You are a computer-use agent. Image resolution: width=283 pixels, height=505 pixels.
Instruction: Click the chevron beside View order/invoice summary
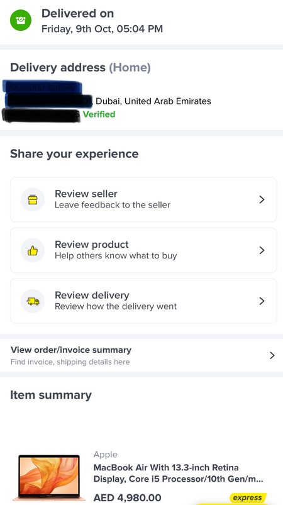(x=272, y=355)
